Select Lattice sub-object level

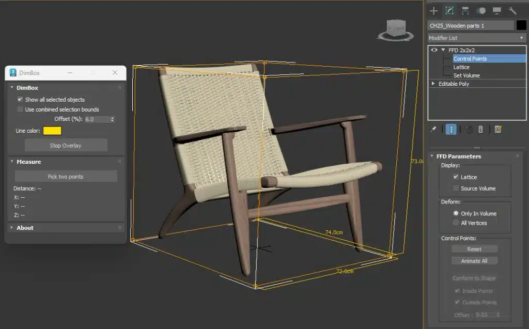click(x=461, y=67)
